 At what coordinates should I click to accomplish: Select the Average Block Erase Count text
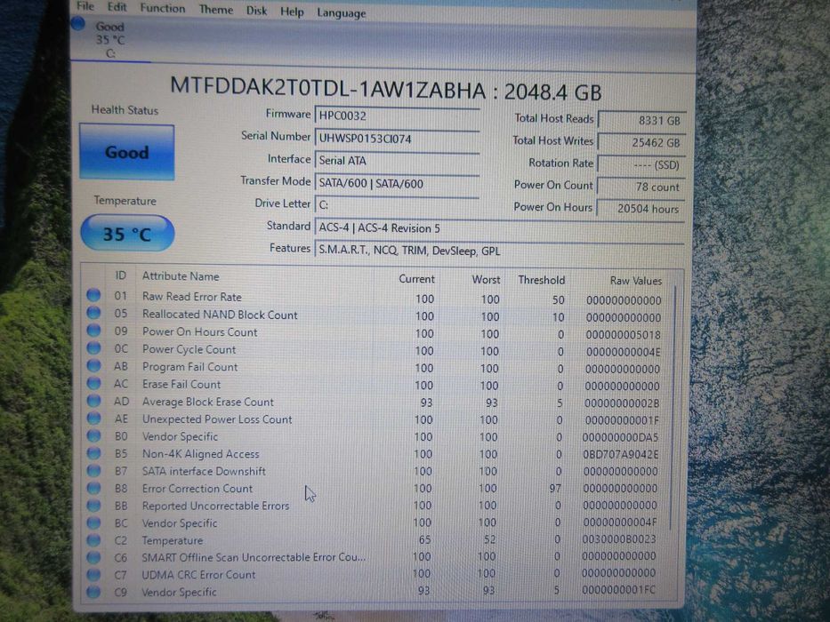point(208,402)
